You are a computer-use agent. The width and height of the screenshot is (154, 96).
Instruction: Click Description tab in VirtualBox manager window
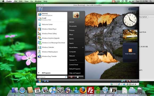pos(143,17)
